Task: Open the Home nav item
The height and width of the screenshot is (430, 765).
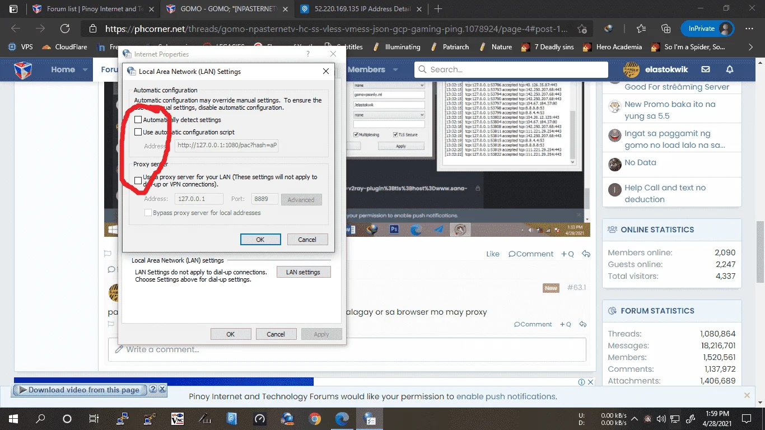Action: tap(63, 70)
